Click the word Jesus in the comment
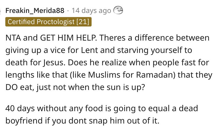The height and width of the screenshot is (130, 218). [54, 63]
